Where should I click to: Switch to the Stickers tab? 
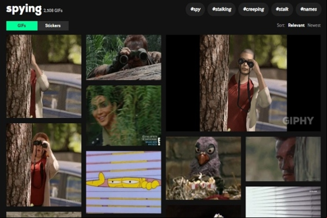[53, 26]
